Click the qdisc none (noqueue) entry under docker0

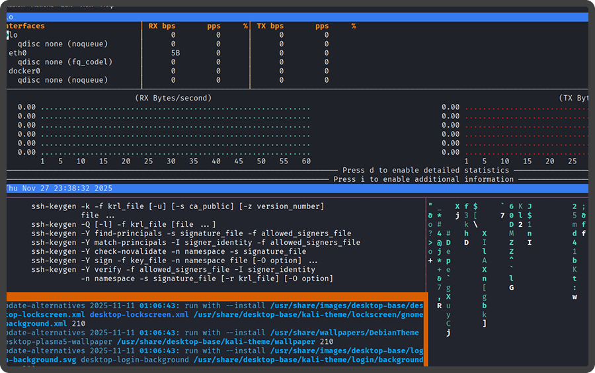point(62,80)
